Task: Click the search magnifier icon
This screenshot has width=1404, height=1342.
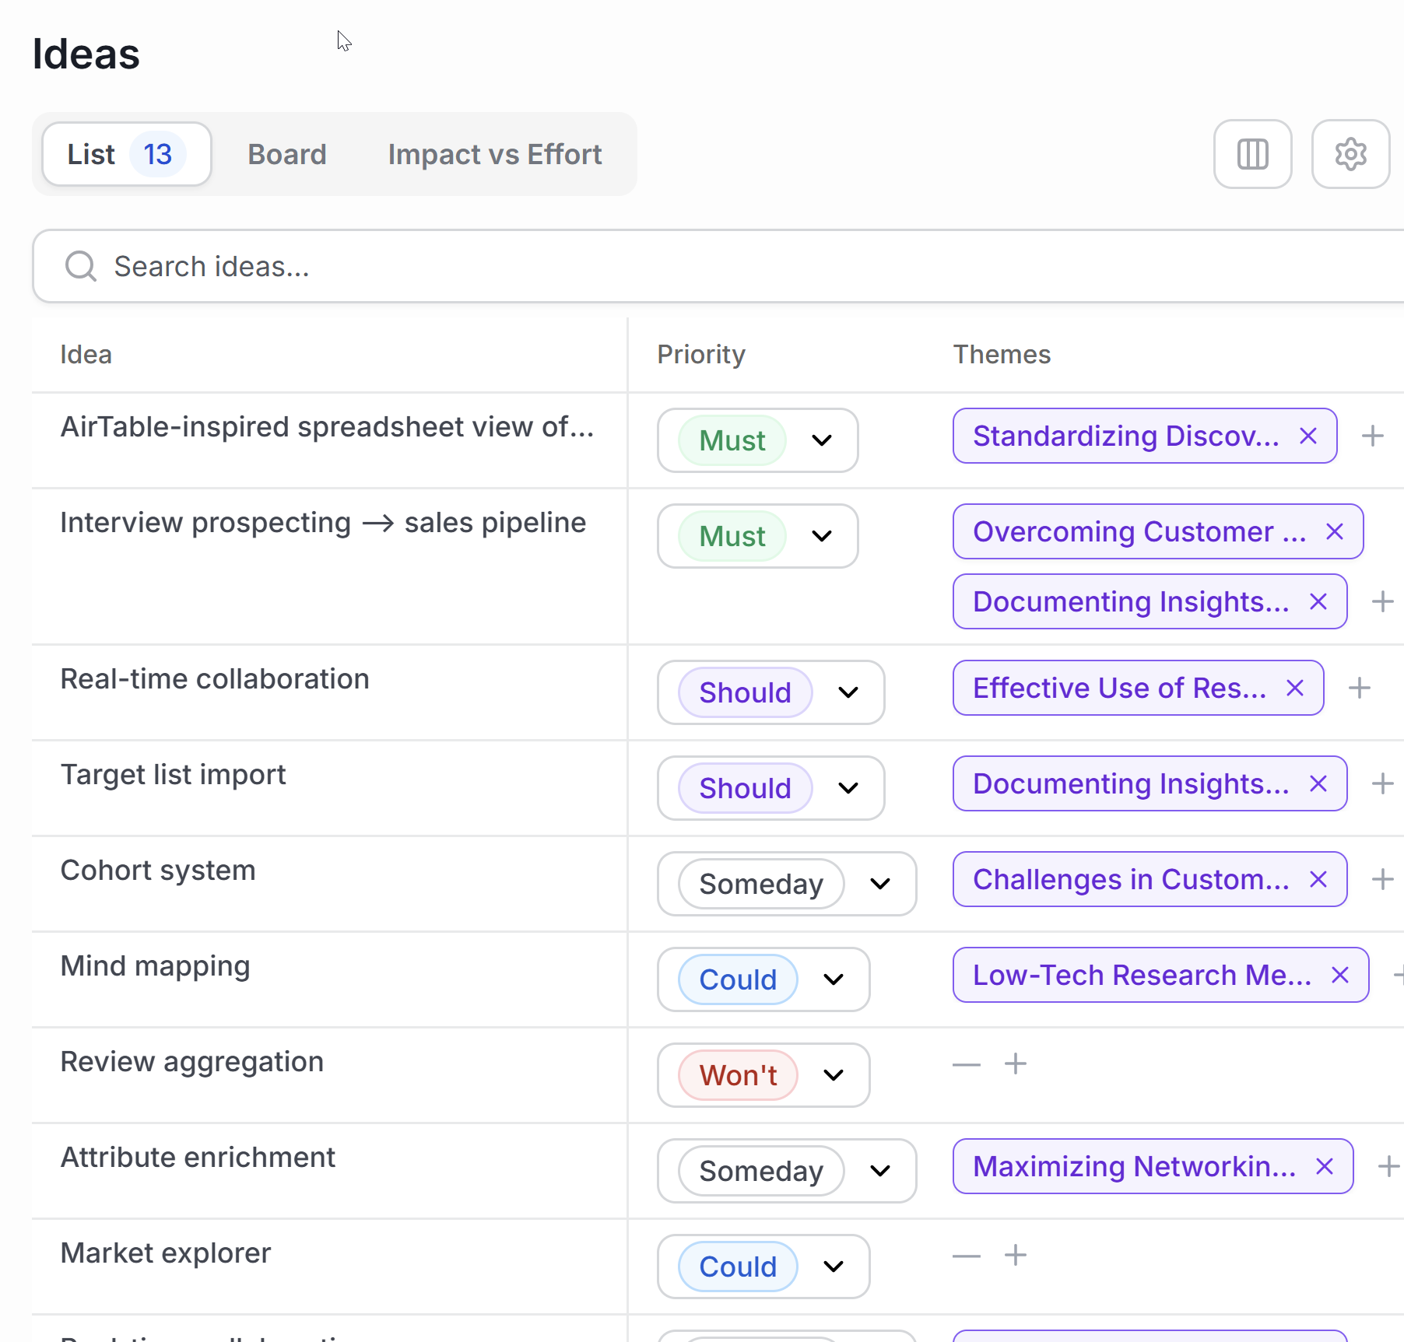Action: coord(80,266)
